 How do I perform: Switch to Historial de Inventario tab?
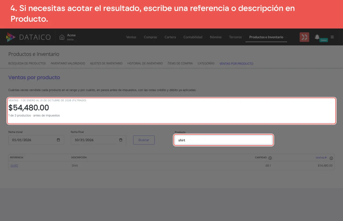tap(145, 64)
